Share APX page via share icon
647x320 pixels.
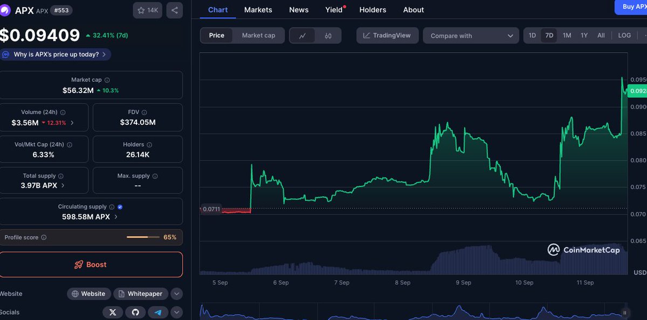(175, 10)
